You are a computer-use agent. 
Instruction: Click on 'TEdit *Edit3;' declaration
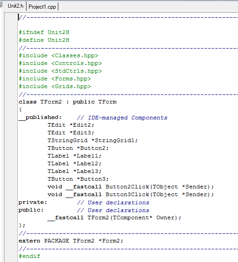point(71,133)
